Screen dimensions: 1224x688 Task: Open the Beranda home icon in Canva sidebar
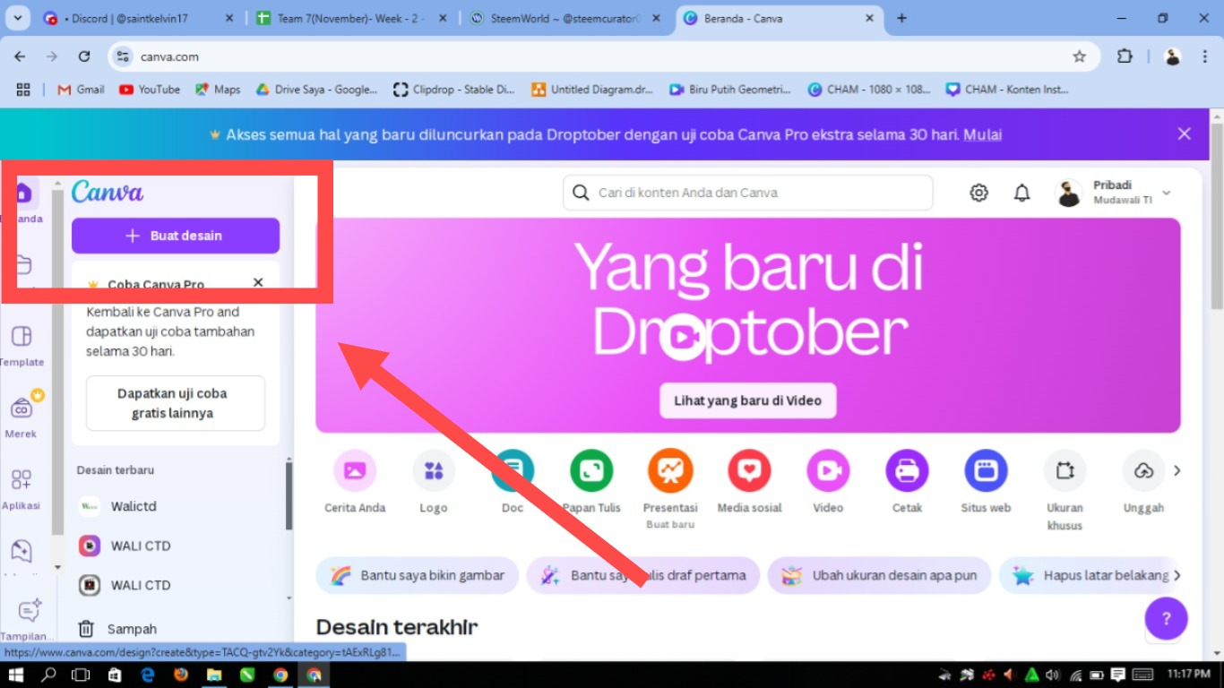click(x=23, y=193)
